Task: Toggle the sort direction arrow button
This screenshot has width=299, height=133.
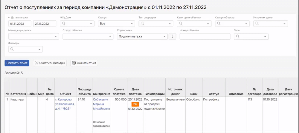Action: click(x=172, y=36)
